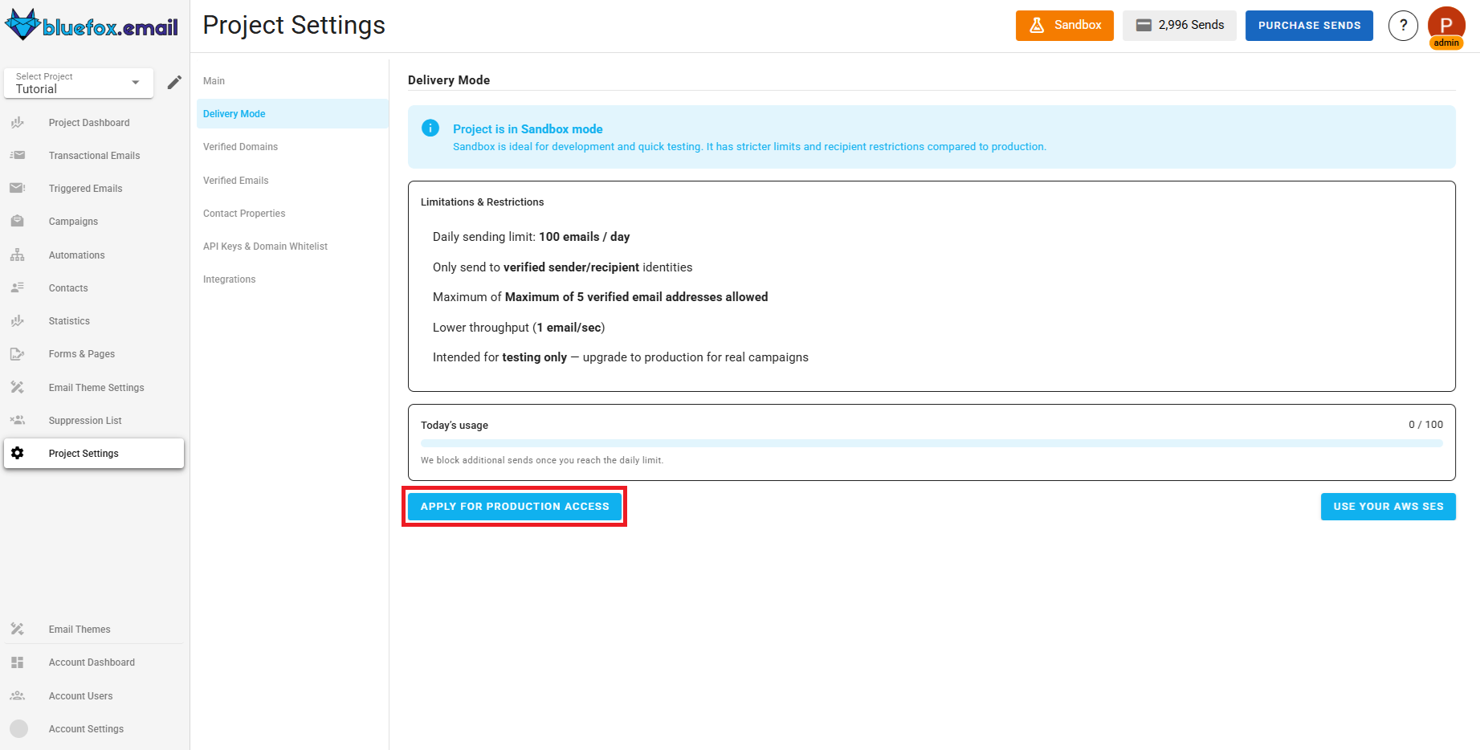This screenshot has width=1480, height=750.
Task: Click the Use Your AWS SES button
Action: tap(1388, 506)
